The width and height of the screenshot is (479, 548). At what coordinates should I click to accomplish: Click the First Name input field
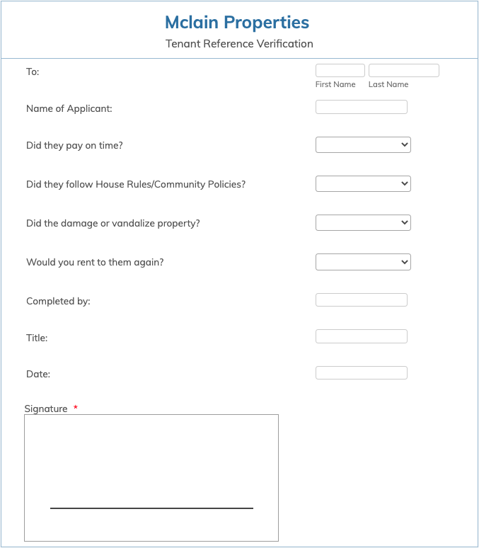point(340,71)
